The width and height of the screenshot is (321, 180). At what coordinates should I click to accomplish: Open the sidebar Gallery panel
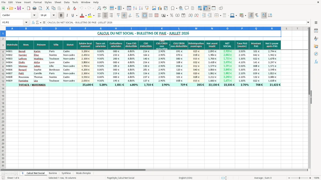pos(316,46)
